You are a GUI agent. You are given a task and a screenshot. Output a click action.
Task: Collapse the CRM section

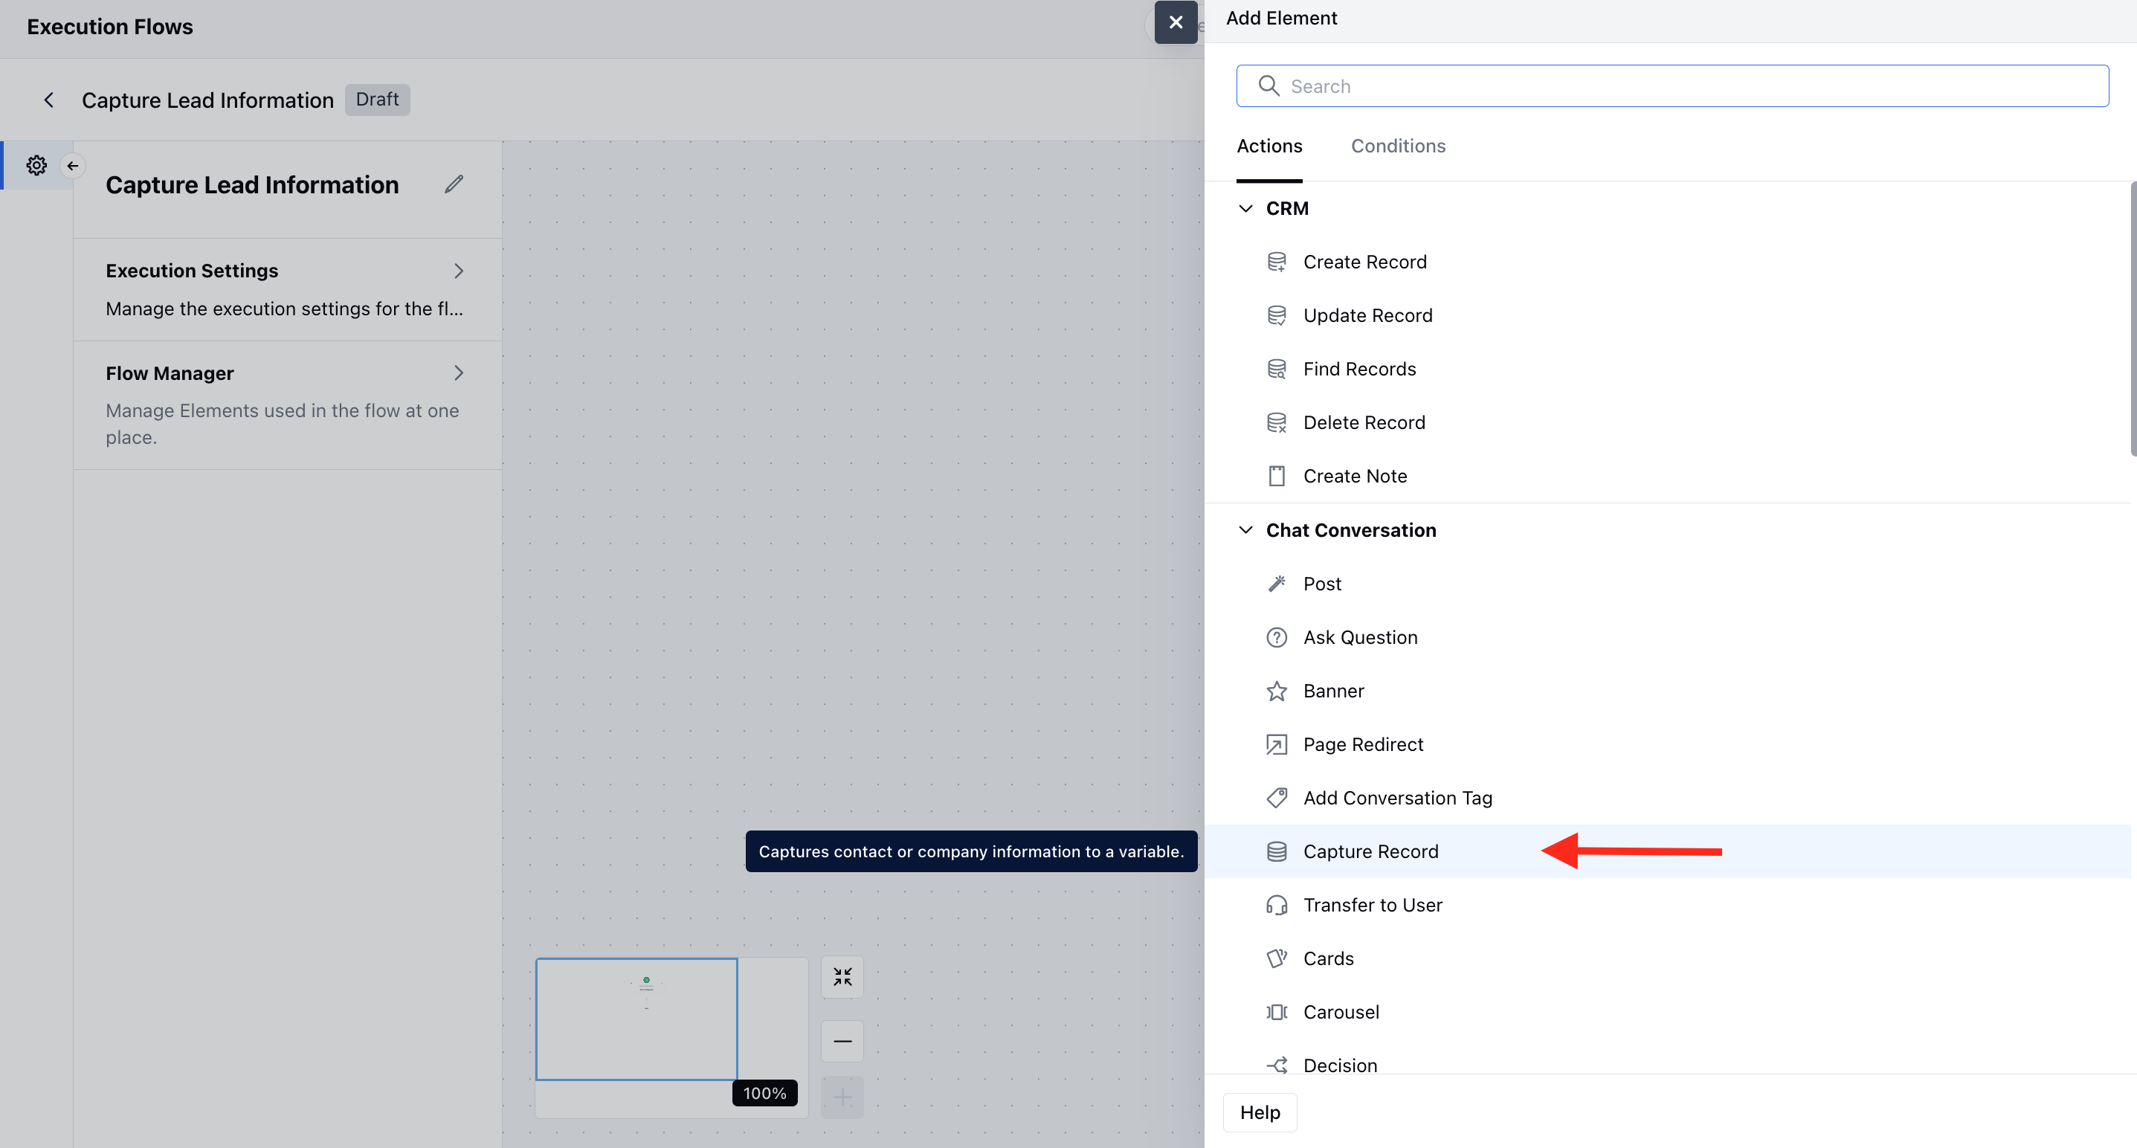tap(1245, 208)
